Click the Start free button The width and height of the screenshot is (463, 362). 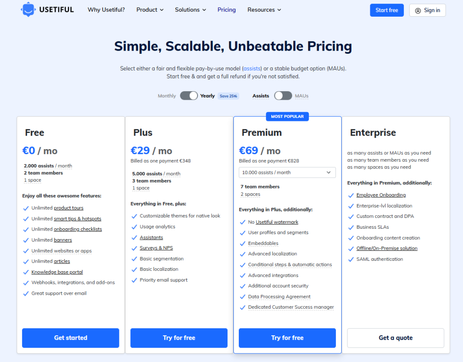pyautogui.click(x=387, y=10)
